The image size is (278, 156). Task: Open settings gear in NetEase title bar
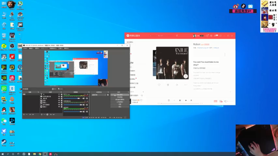(211, 36)
